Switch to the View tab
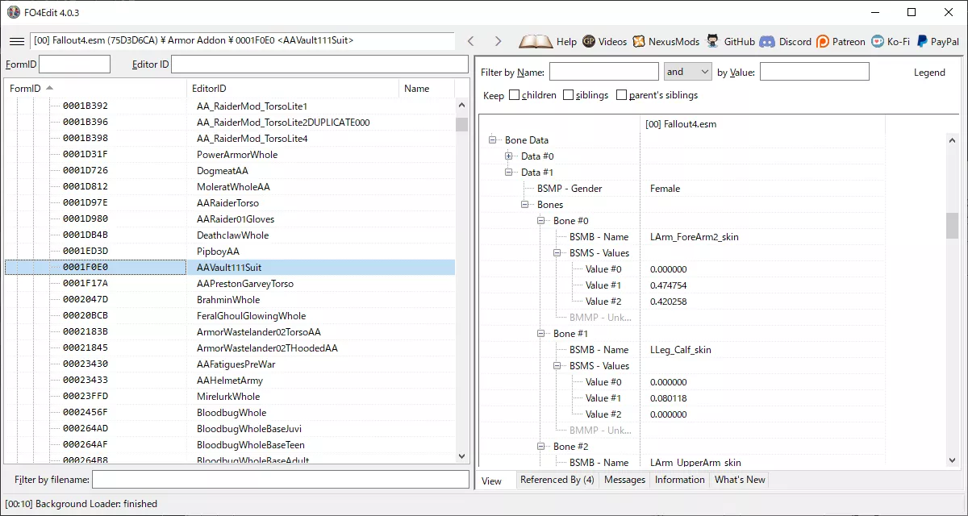The image size is (968, 516). coord(491,481)
